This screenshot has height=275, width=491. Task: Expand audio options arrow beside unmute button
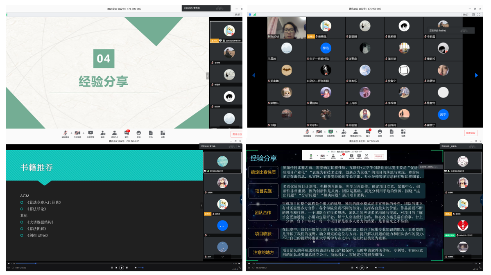(71, 133)
